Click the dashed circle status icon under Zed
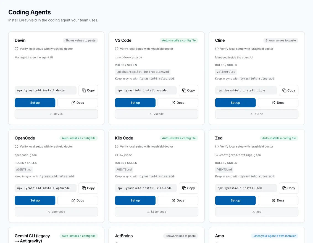Viewport: 313px width, 243px height. (217, 147)
